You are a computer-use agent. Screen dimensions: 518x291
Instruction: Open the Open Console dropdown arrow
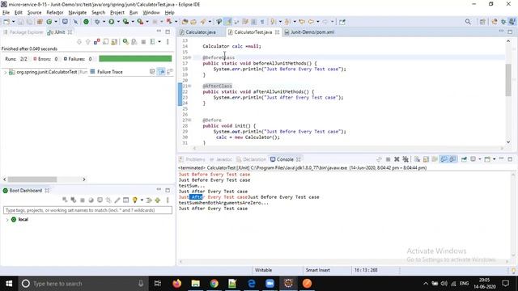tap(495, 159)
